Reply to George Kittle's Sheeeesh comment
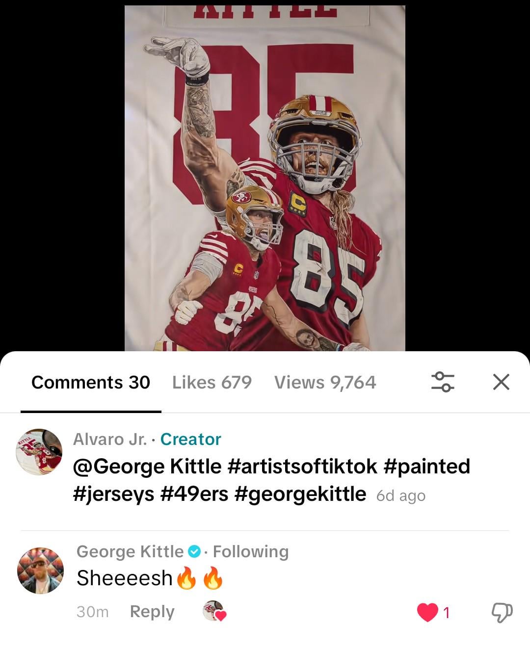 click(152, 612)
